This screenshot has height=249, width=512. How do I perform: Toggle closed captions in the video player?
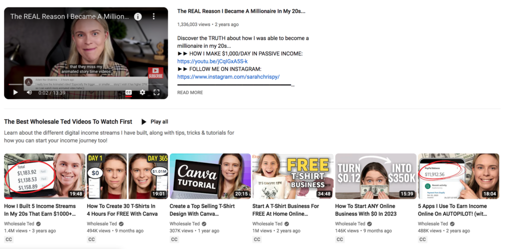click(x=128, y=92)
